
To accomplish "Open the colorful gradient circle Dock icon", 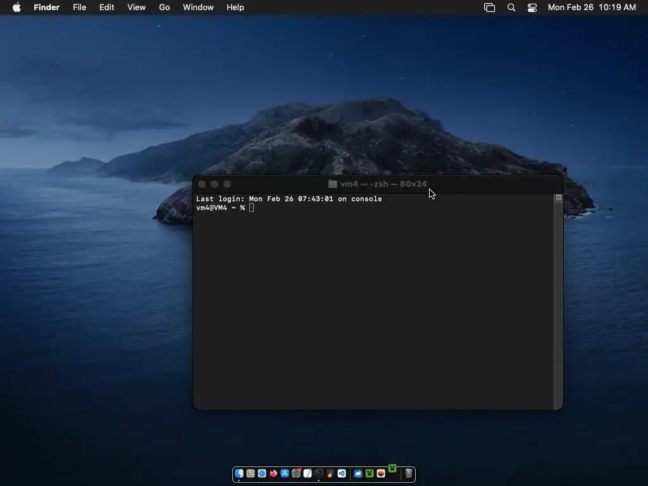I will [x=381, y=473].
